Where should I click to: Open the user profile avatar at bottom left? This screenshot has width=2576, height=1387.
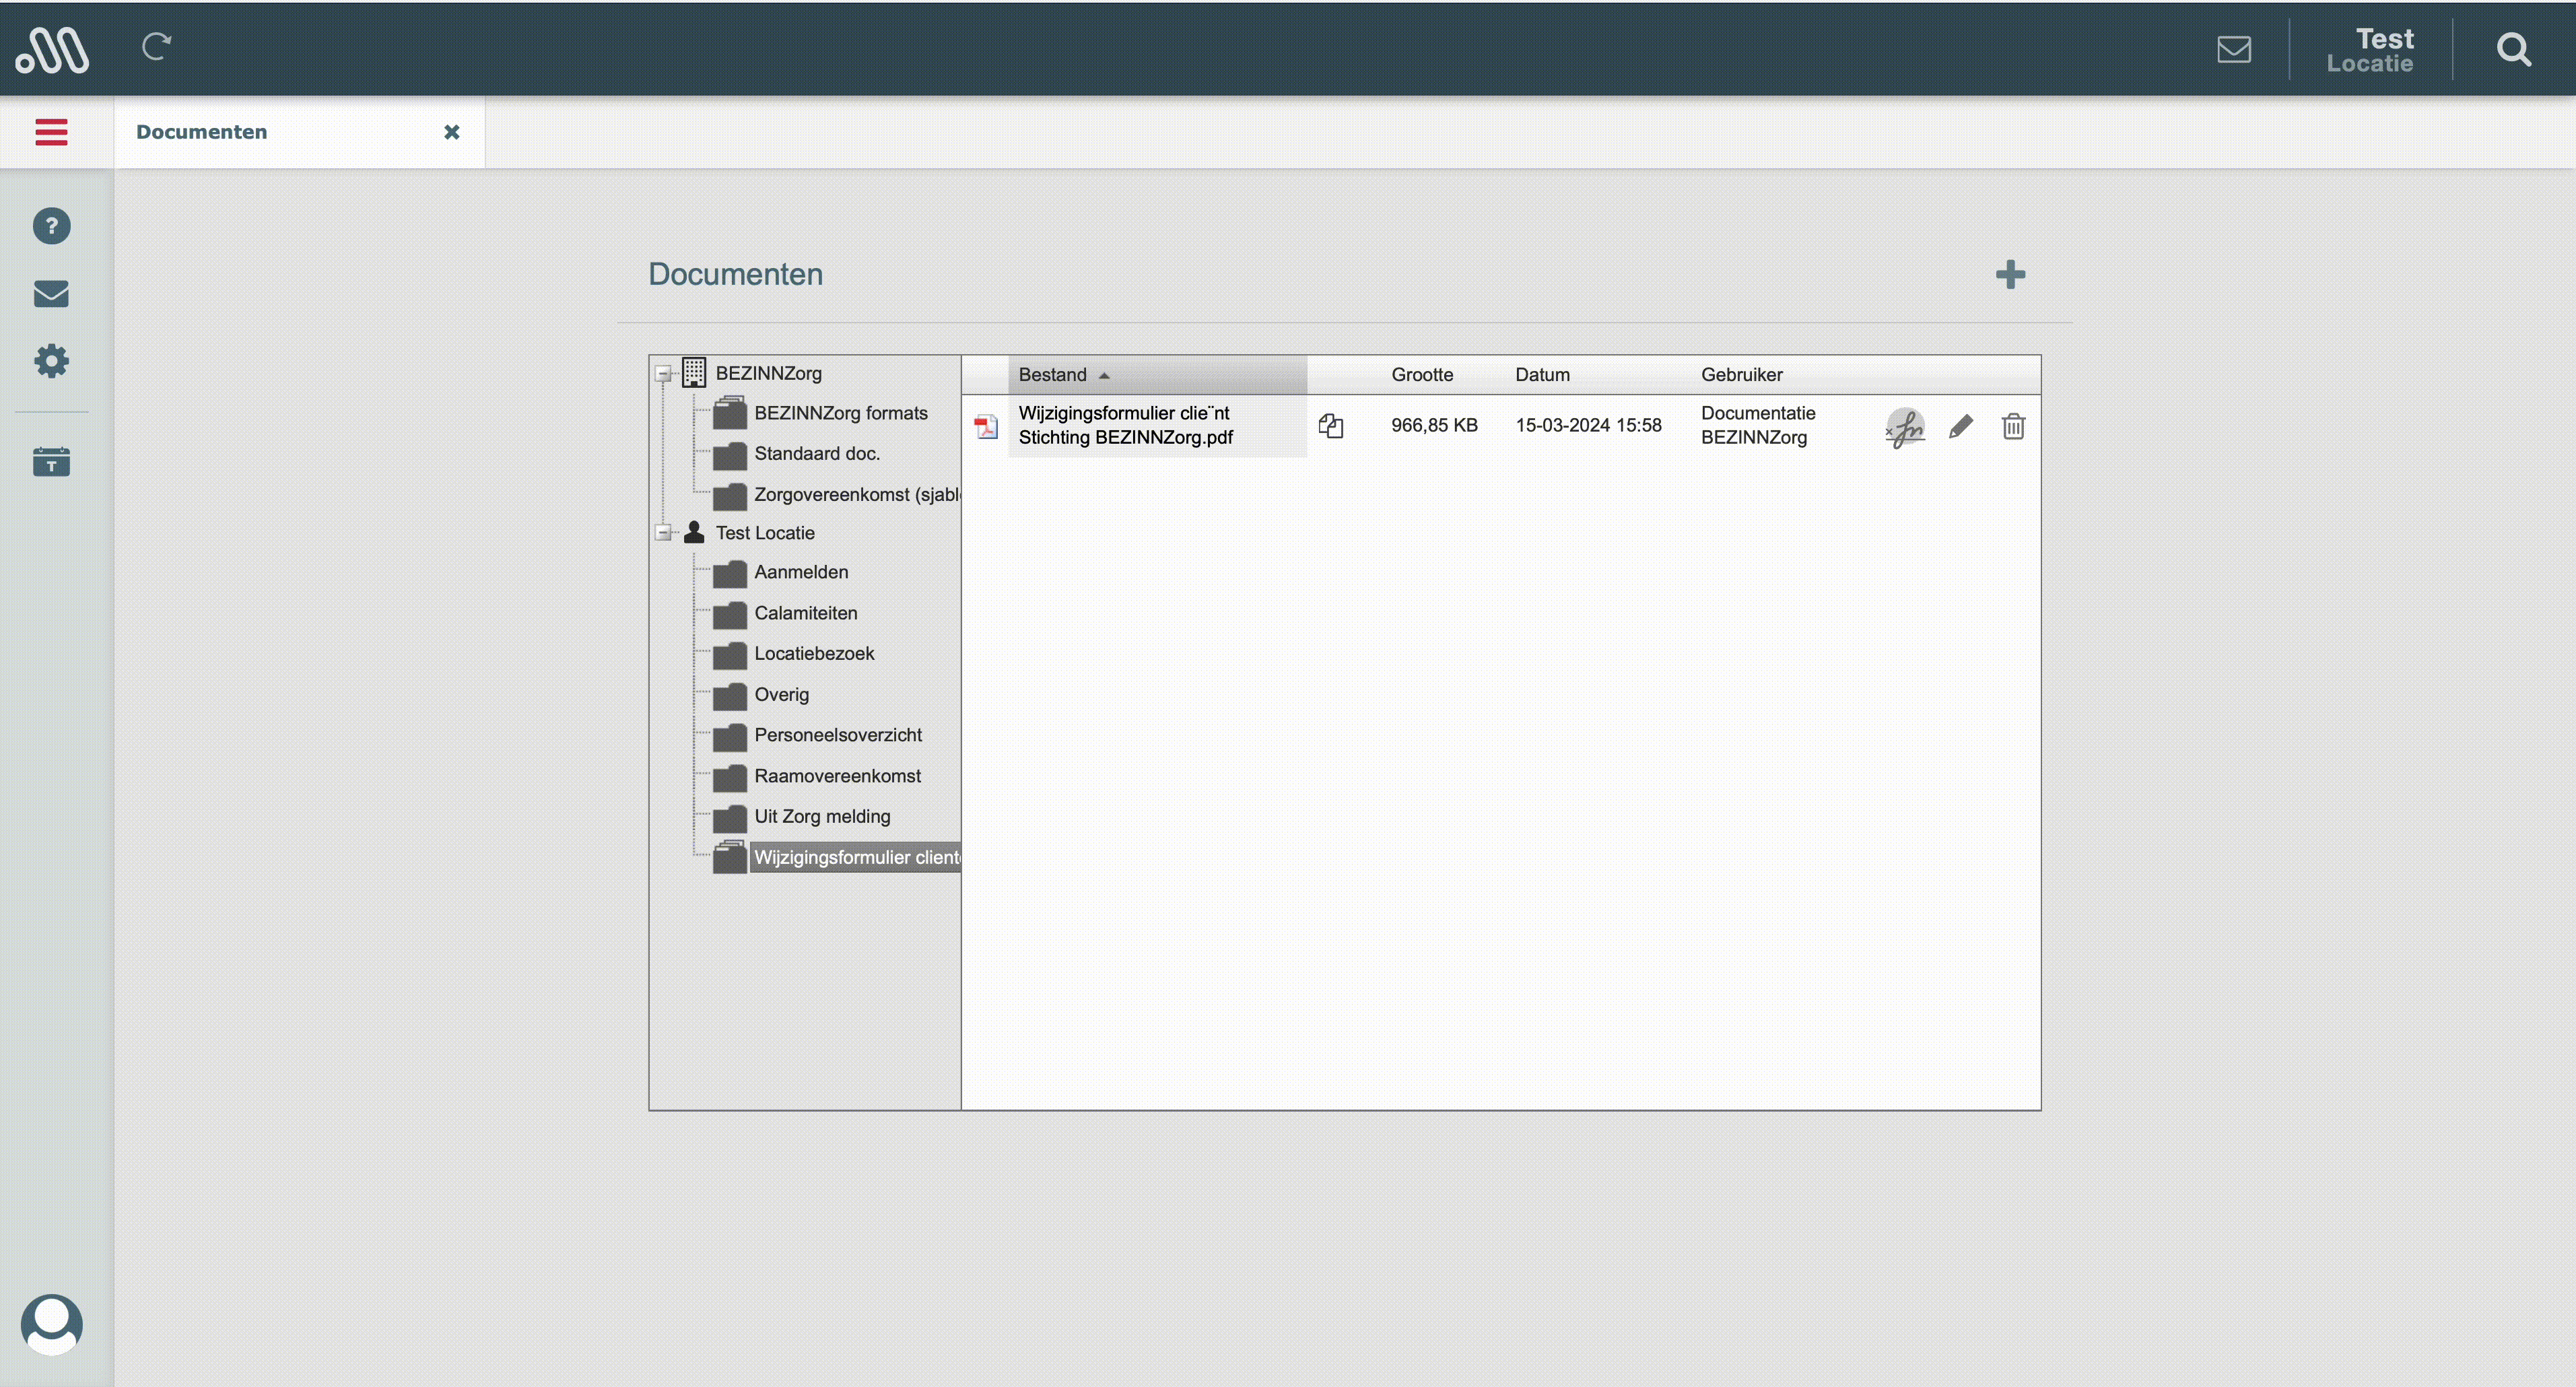click(x=51, y=1324)
